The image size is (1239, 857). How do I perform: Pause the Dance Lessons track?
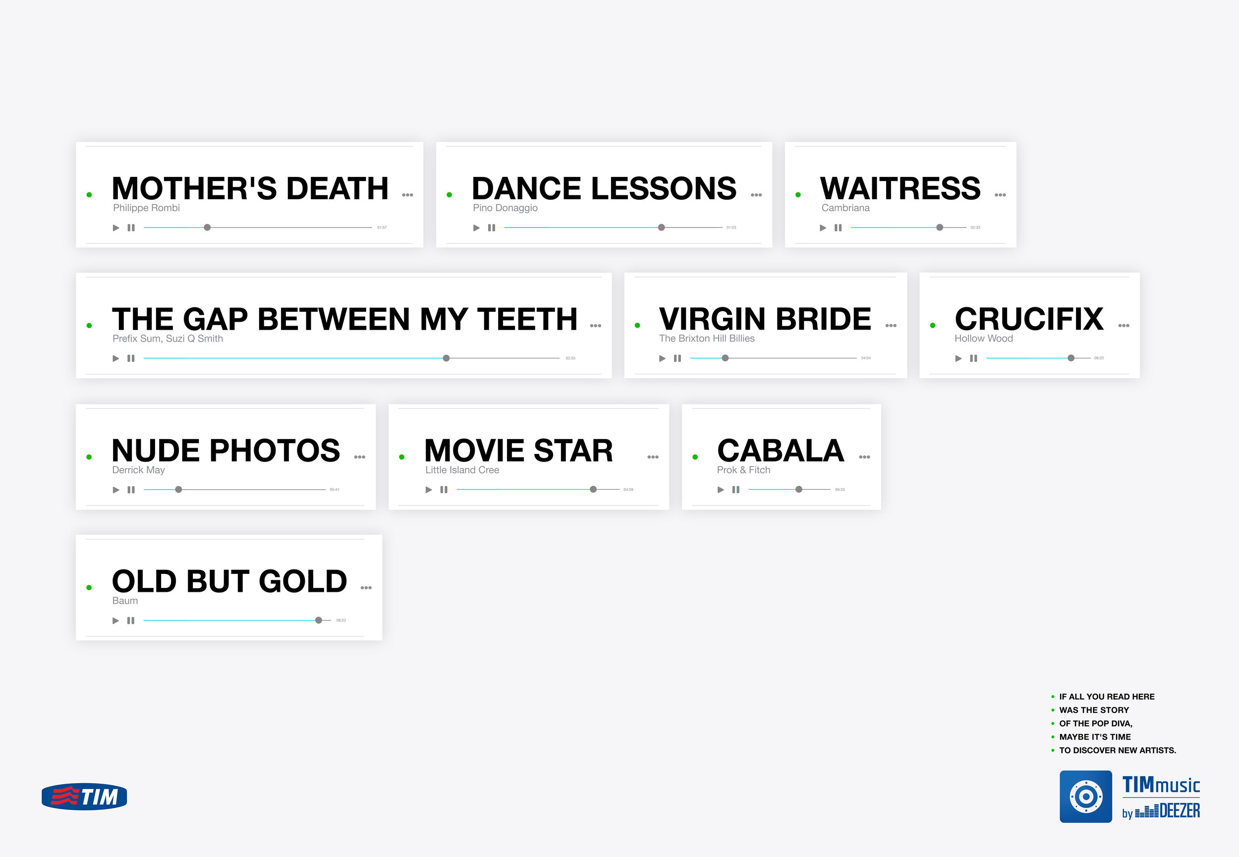(491, 228)
